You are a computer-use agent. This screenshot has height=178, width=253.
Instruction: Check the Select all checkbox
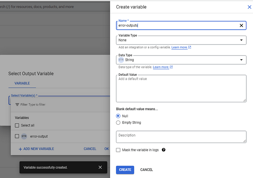[17, 125]
